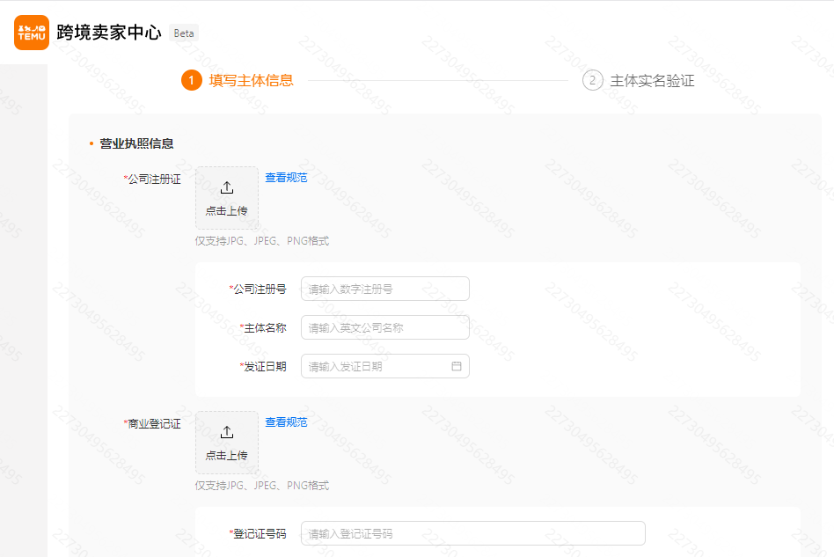
Task: Click the 主体名称 input field
Action: [384, 326]
